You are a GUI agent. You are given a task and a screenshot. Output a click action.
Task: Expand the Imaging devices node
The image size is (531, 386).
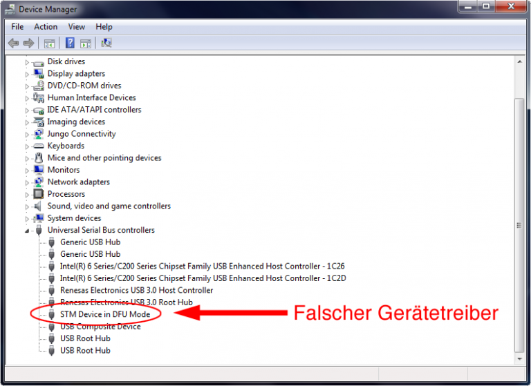[x=27, y=122]
